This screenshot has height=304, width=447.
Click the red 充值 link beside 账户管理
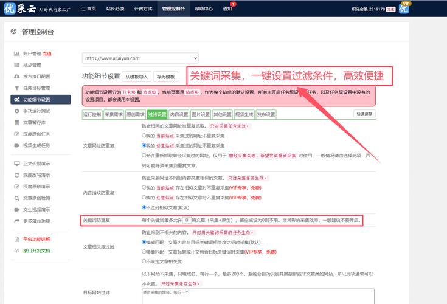click(x=47, y=54)
